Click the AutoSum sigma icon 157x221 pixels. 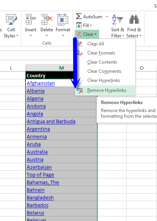pos(78,16)
